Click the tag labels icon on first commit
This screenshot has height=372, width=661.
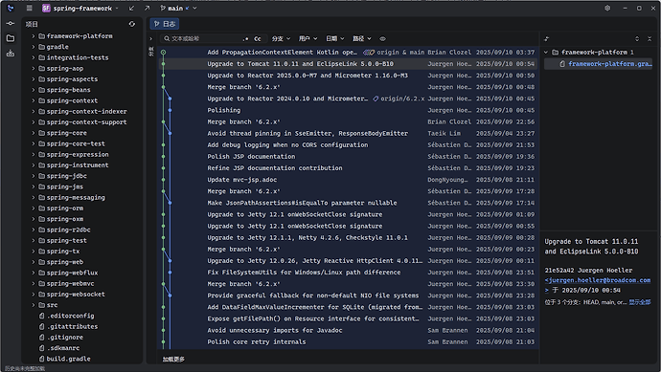point(369,53)
